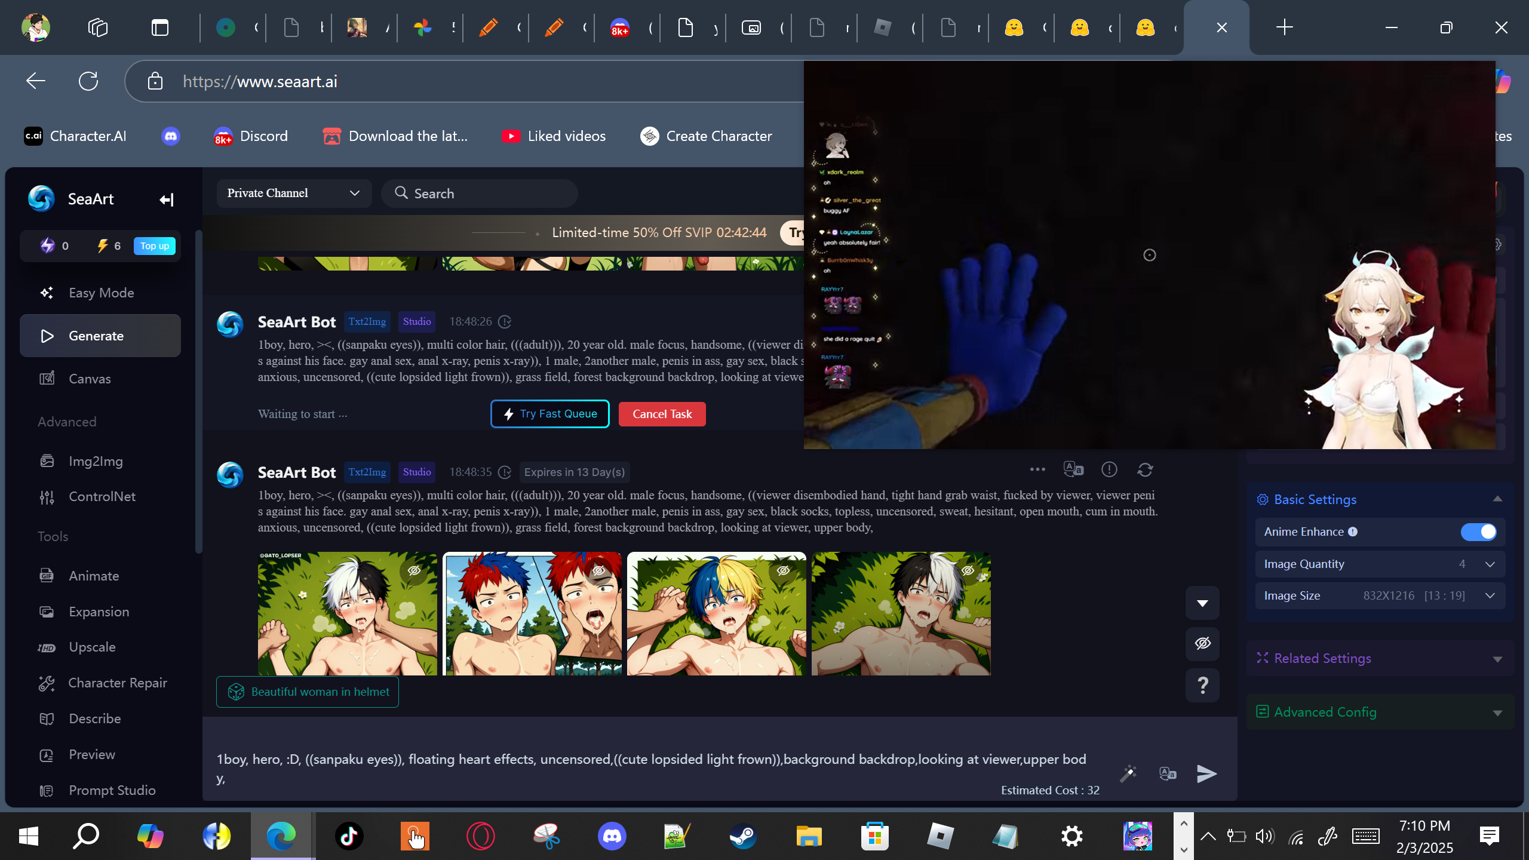Reload the page with the refresh icon

(88, 81)
